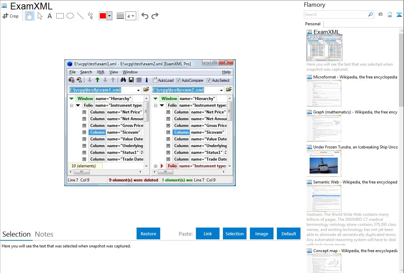Open the line width 4 dropdown
Viewport: 404px width, 273px height.
(x=131, y=16)
